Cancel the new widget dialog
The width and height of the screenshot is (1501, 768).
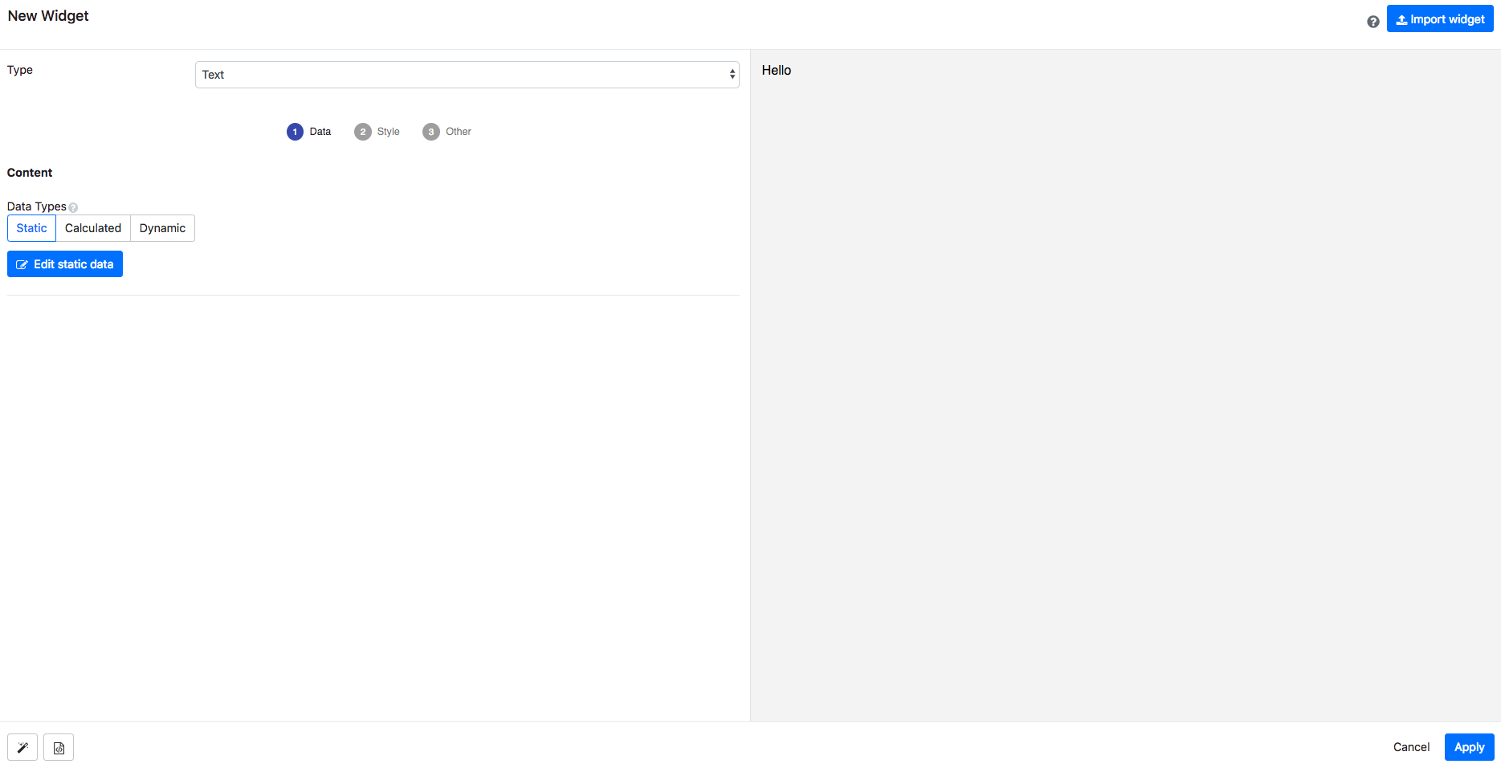(x=1411, y=747)
